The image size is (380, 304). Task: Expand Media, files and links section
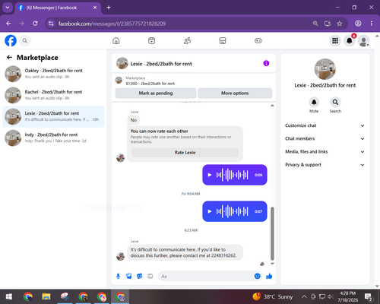click(325, 152)
